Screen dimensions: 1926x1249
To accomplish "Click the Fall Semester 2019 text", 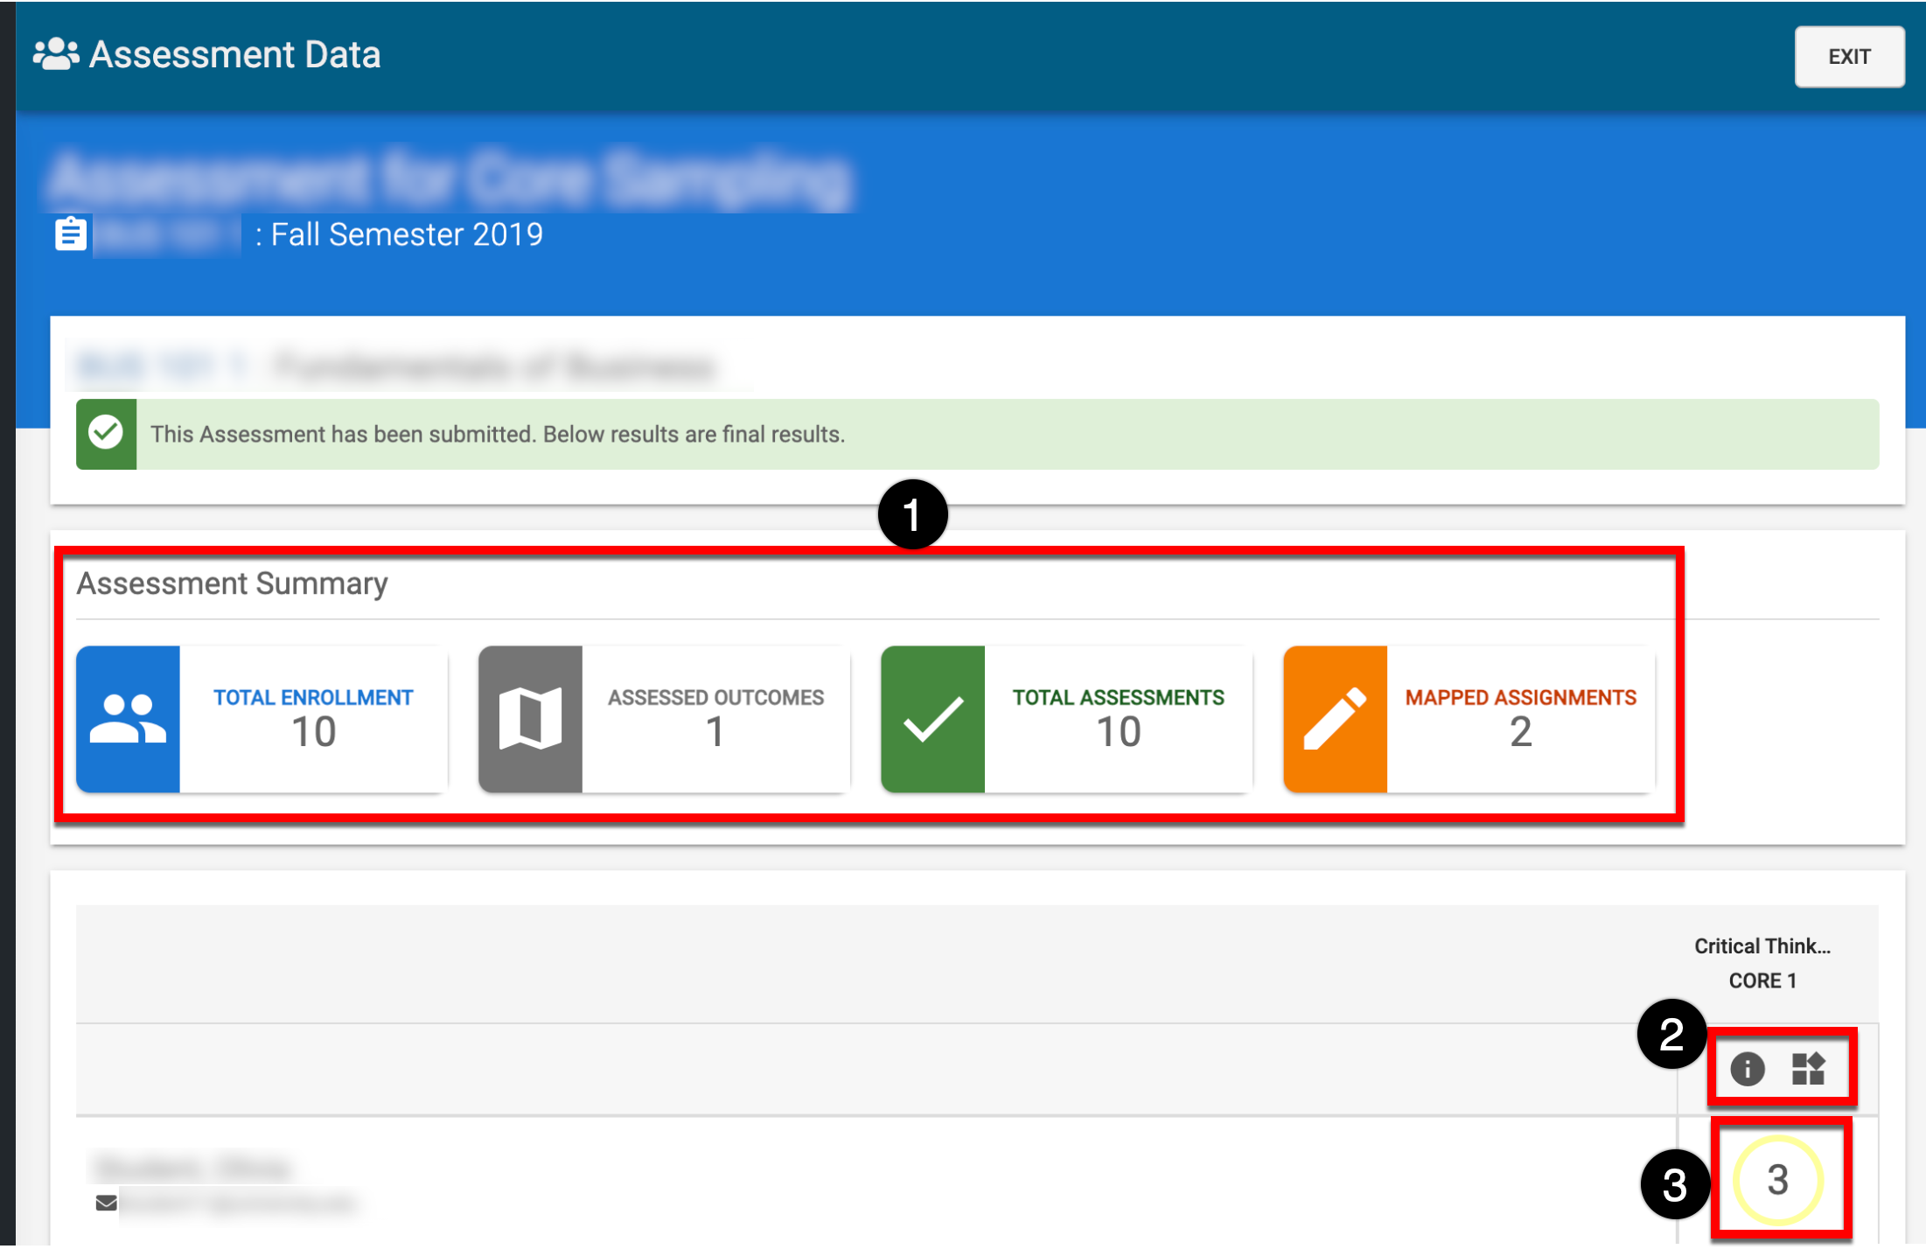I will point(407,234).
